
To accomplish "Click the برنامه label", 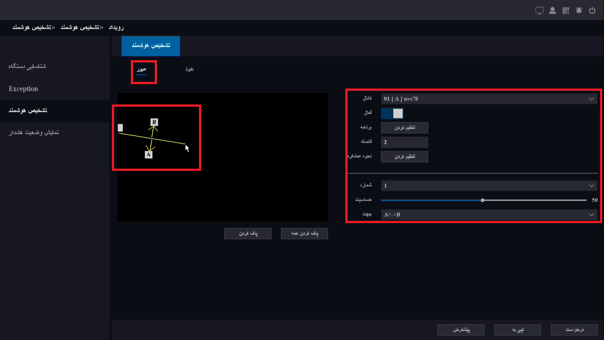I will point(367,127).
